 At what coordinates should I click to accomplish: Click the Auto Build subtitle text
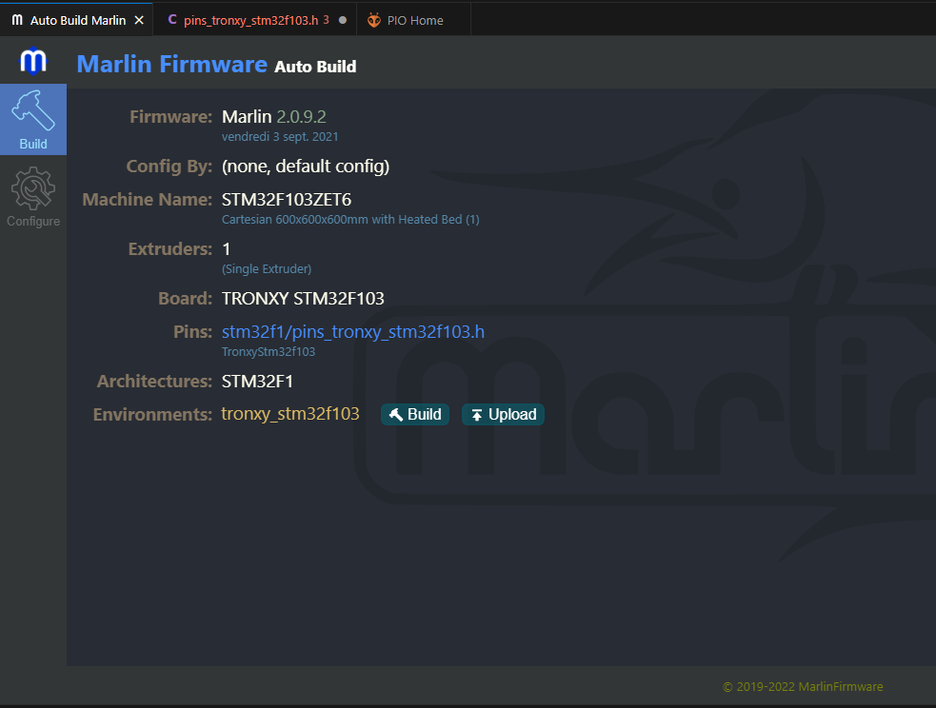pos(315,67)
